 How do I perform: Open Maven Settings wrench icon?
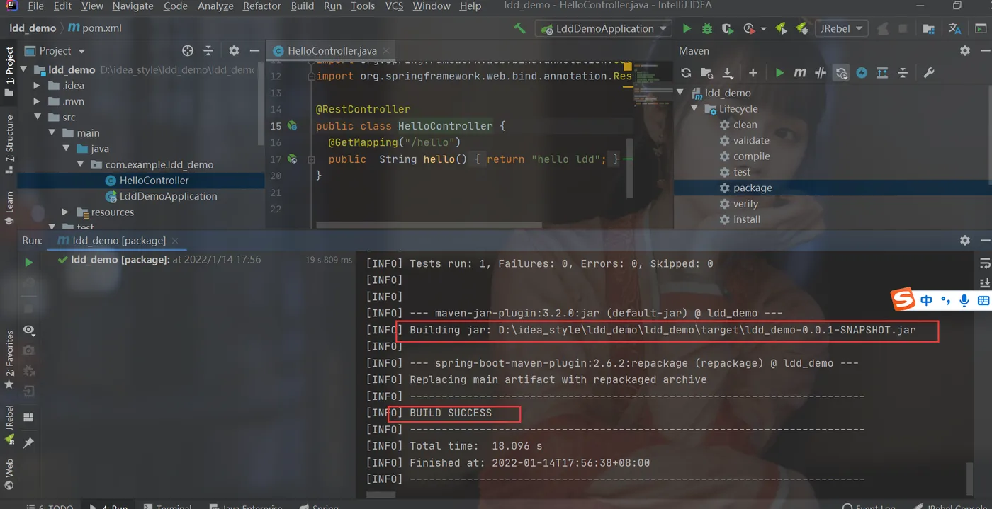click(x=928, y=73)
